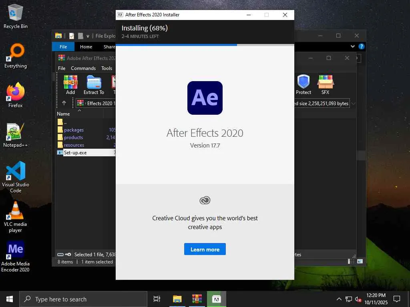Switch File Explorer to details view
The height and width of the screenshot is (307, 410).
[350, 261]
